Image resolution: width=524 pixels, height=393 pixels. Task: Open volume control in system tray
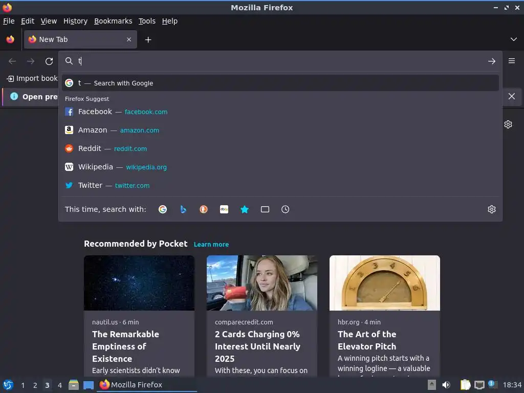pos(446,385)
